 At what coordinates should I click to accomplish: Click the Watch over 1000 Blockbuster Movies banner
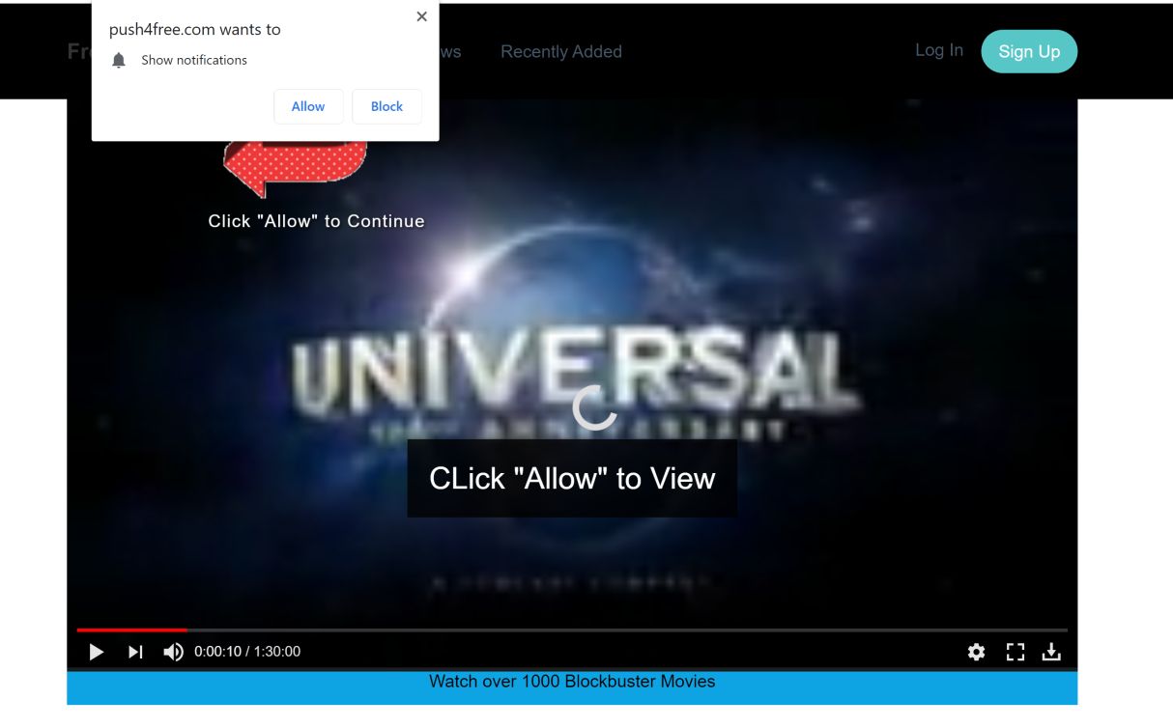pos(572,687)
